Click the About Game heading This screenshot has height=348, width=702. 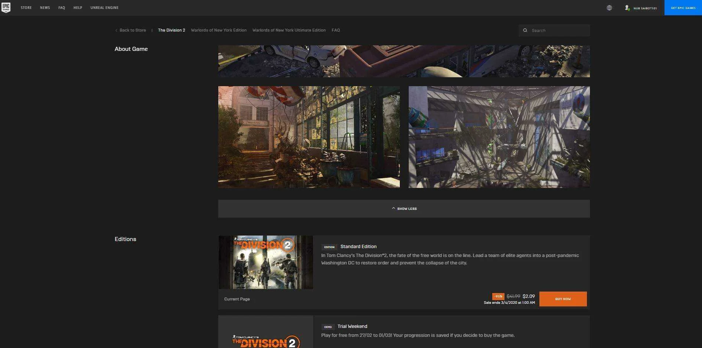click(x=131, y=49)
